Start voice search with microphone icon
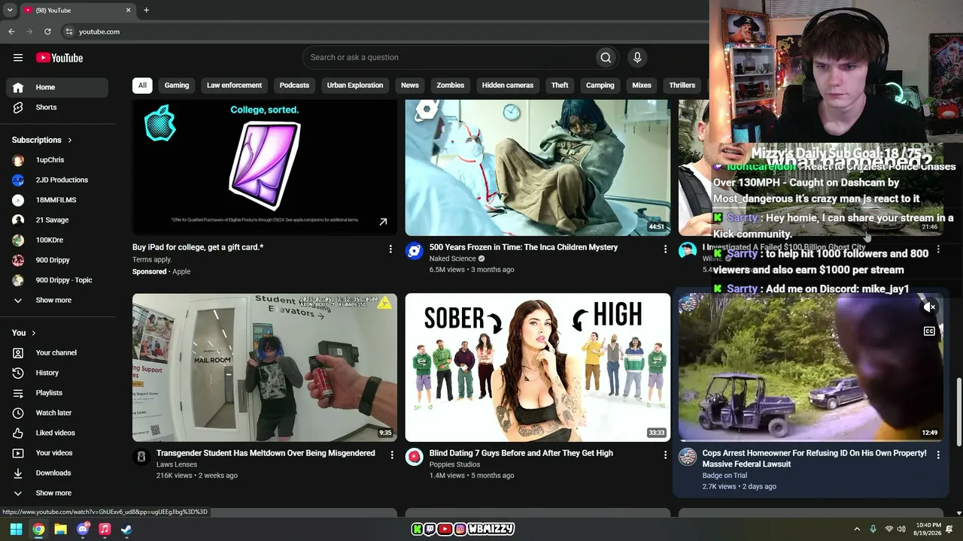Image resolution: width=963 pixels, height=541 pixels. point(637,57)
